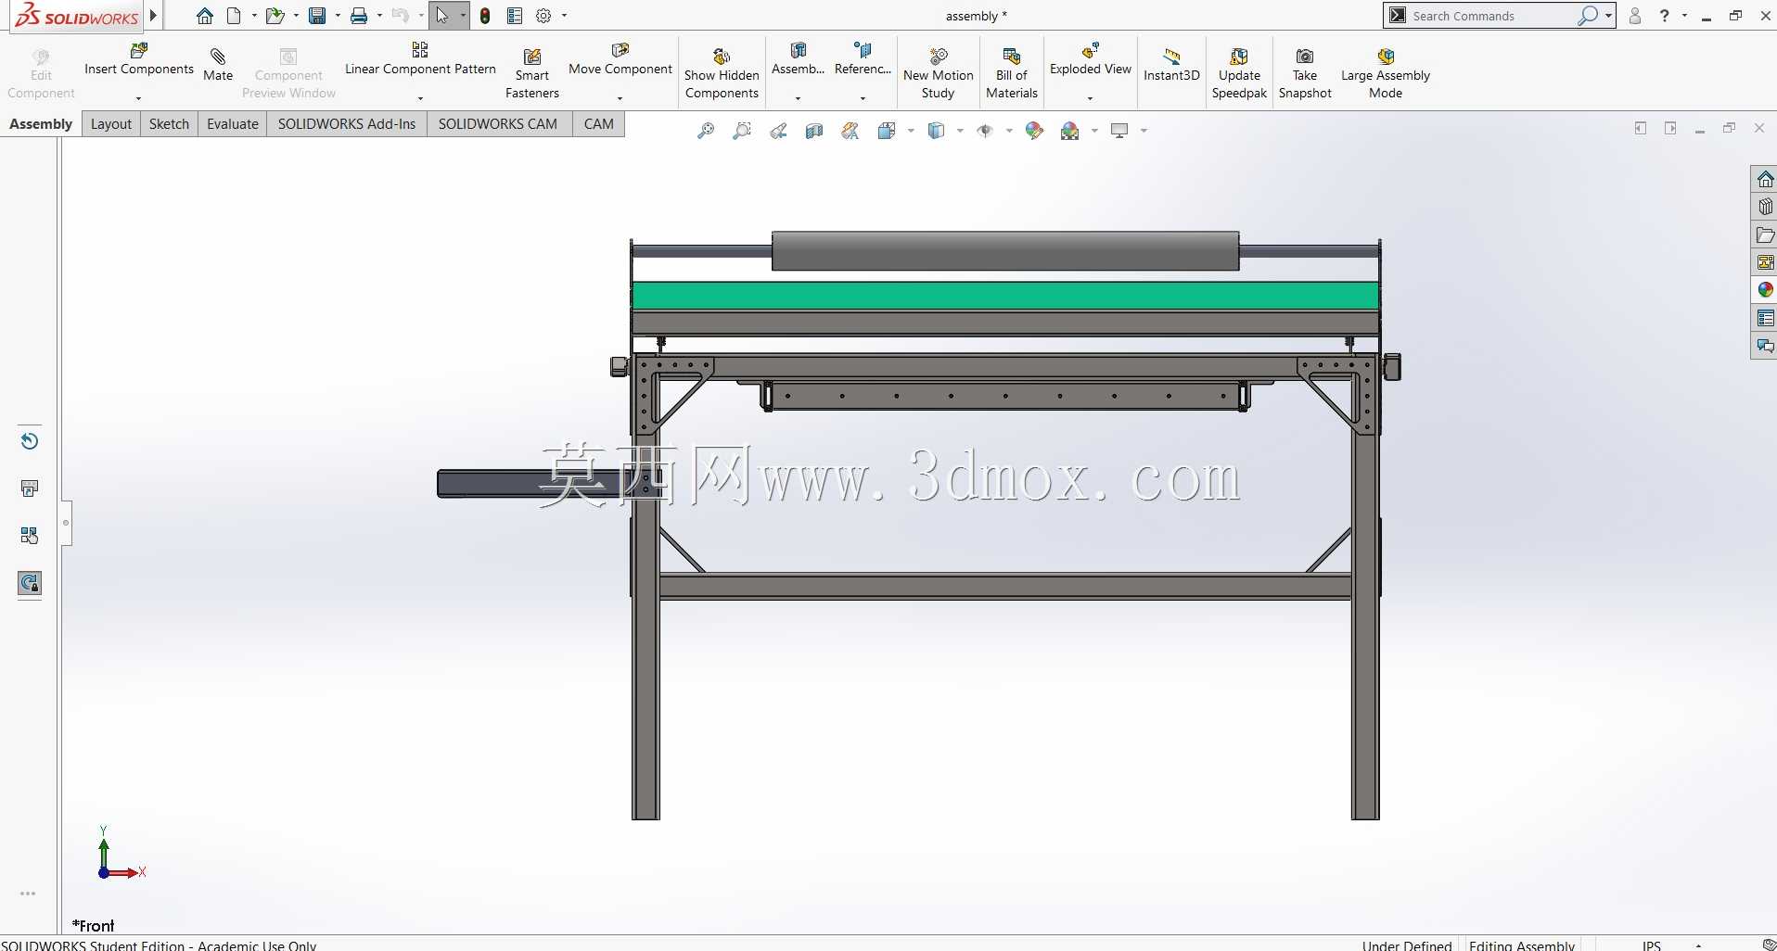Take Snapshot of the assembly
The height and width of the screenshot is (951, 1777).
coord(1305,73)
